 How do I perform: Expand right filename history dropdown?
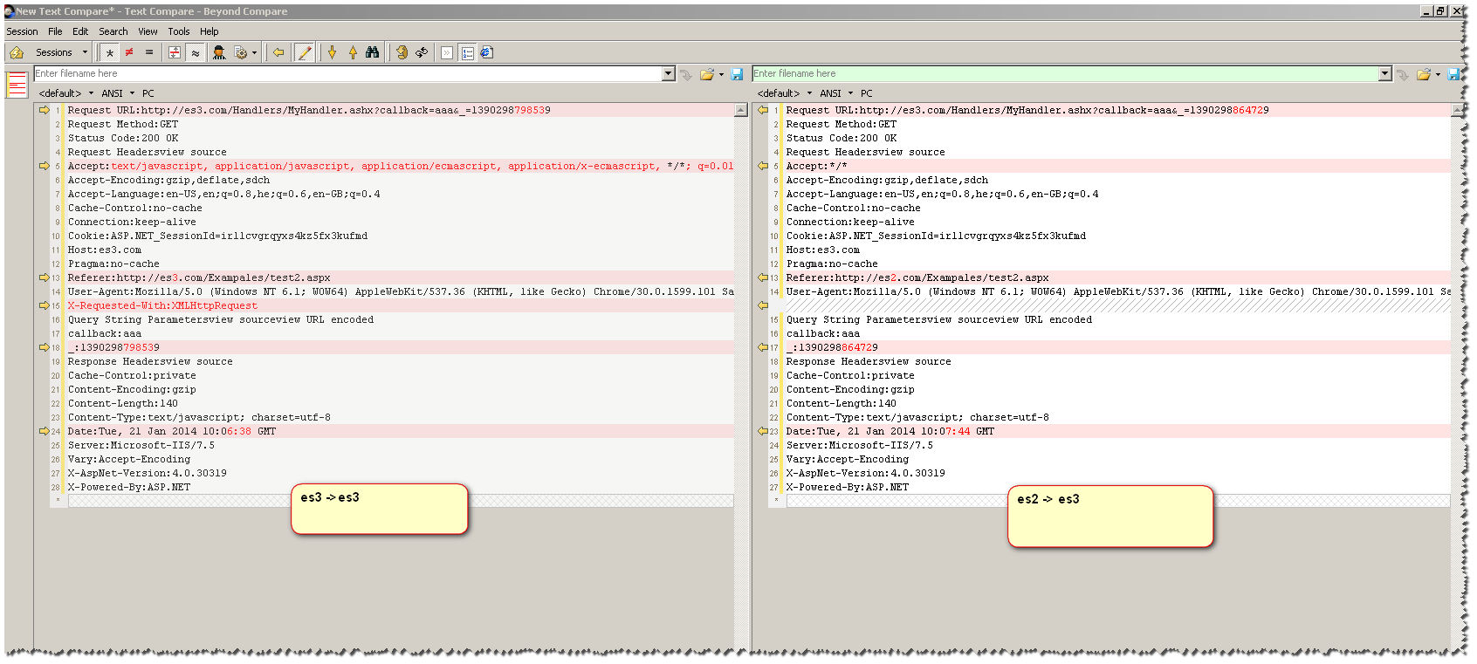coord(1385,74)
